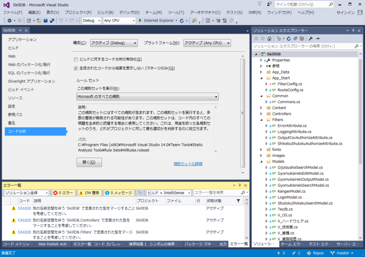Enable ビルドに対するコード分析の有効化 checkbox

(76, 59)
